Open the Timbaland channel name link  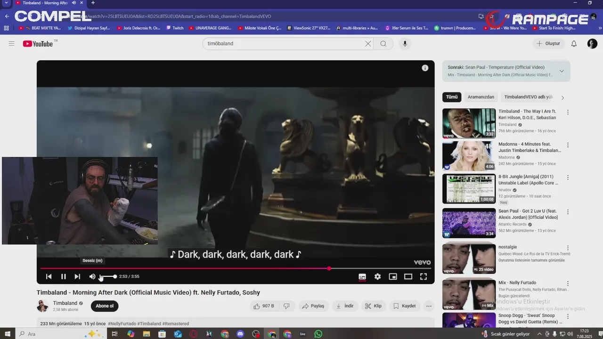(x=65, y=303)
